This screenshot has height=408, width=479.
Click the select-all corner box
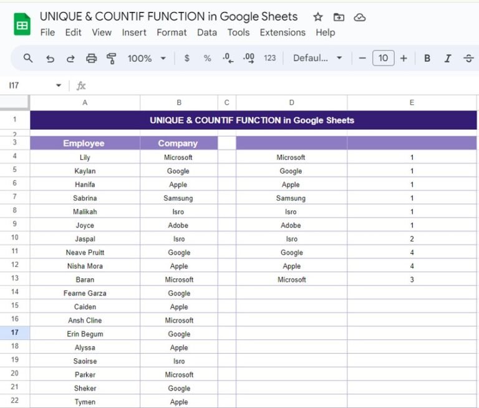(15, 102)
